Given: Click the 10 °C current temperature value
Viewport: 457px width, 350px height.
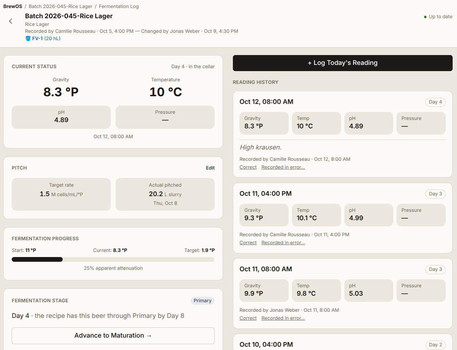Looking at the screenshot, I should point(166,92).
